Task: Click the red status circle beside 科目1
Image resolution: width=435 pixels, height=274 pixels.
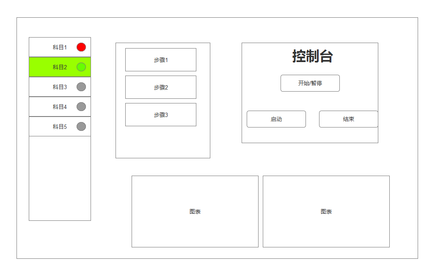Action: tap(81, 47)
